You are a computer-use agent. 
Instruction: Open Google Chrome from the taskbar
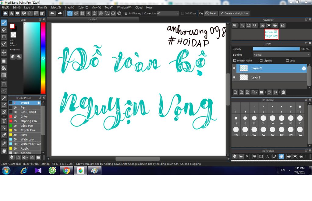click(66, 171)
